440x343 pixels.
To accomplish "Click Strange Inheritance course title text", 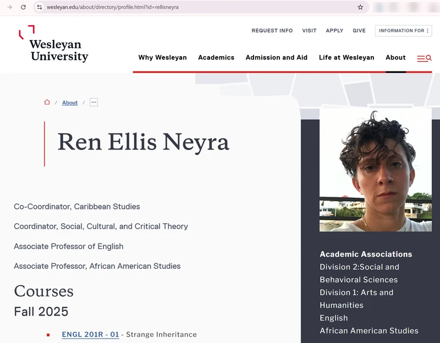I will [x=161, y=334].
